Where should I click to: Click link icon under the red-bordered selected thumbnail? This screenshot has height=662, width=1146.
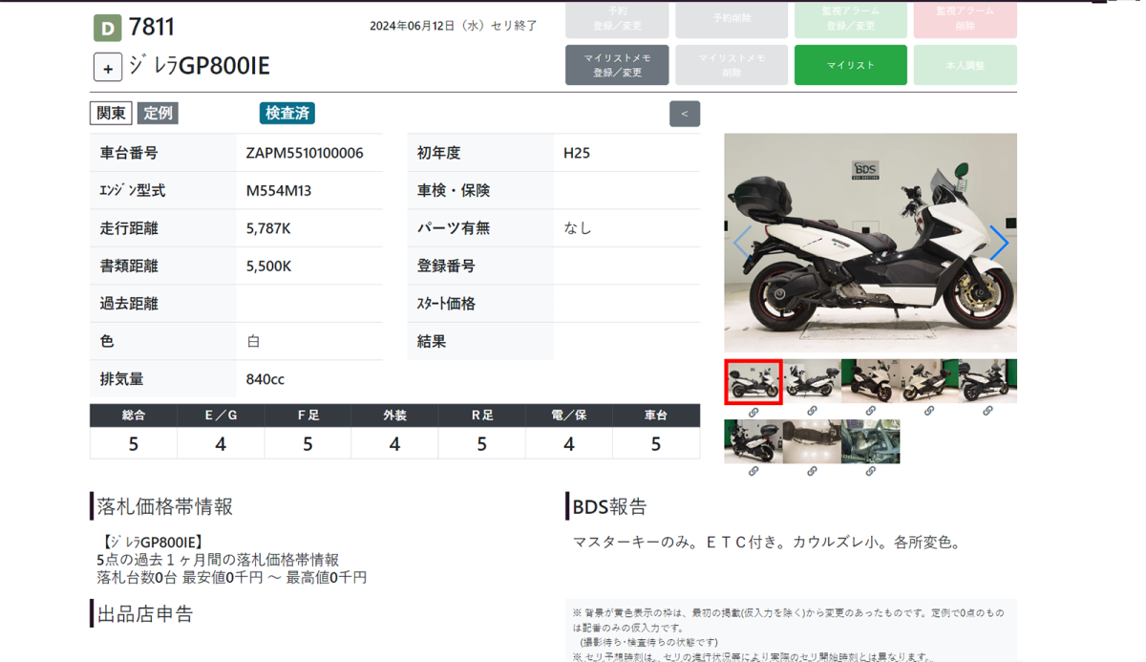753,413
